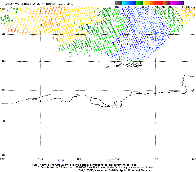Click the ASCAT 25KM NOAA Winds title

tap(39, 4)
